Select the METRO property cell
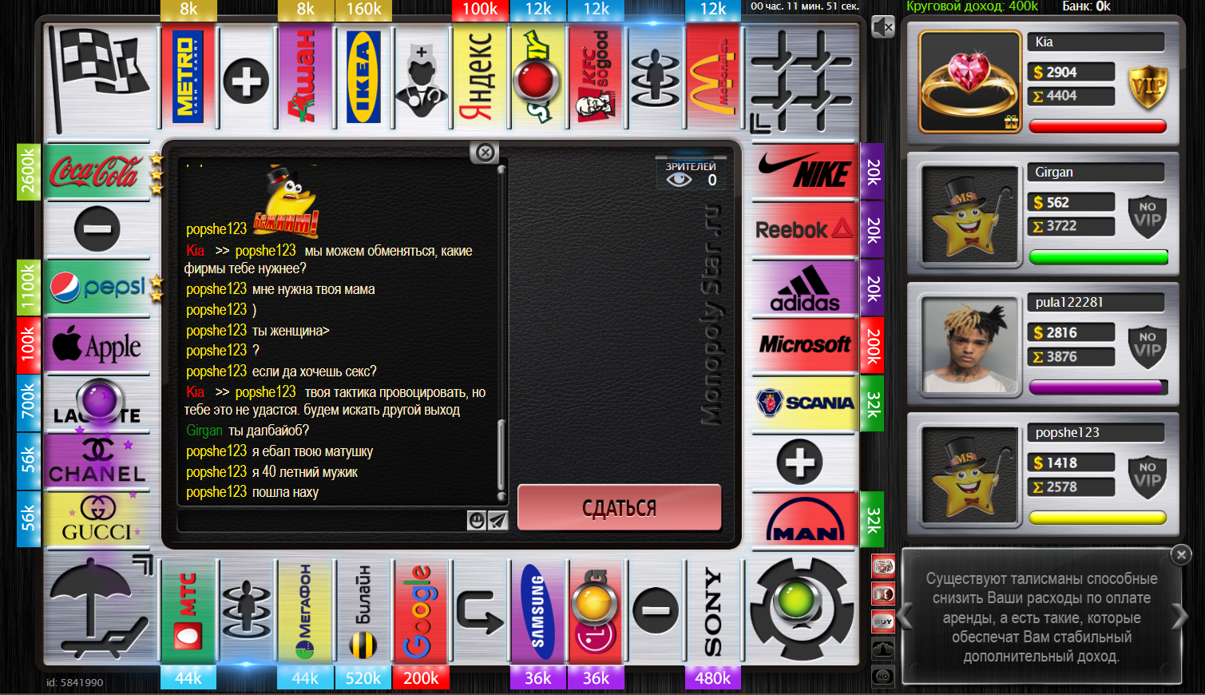This screenshot has width=1205, height=695. pos(188,77)
